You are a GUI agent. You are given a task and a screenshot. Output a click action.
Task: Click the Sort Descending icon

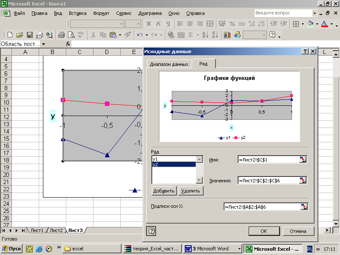[x=215, y=35]
